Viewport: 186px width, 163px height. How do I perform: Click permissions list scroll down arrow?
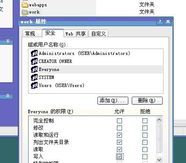click(159, 160)
